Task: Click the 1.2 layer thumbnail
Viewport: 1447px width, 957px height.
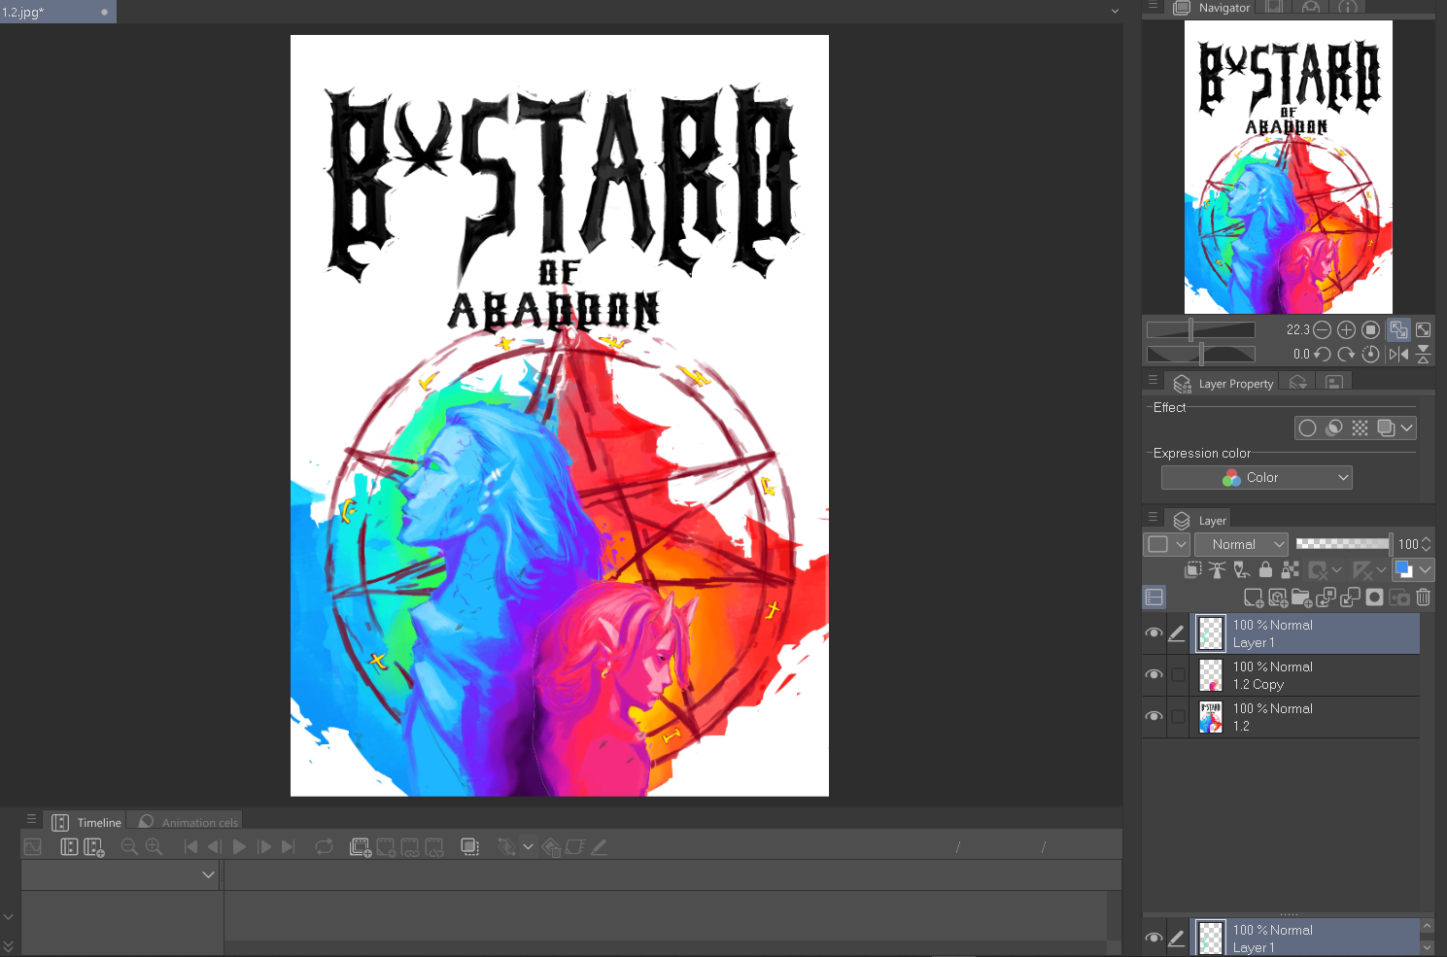Action: point(1210,716)
